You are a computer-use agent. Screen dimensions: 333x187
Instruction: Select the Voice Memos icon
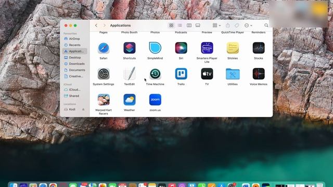(259, 74)
